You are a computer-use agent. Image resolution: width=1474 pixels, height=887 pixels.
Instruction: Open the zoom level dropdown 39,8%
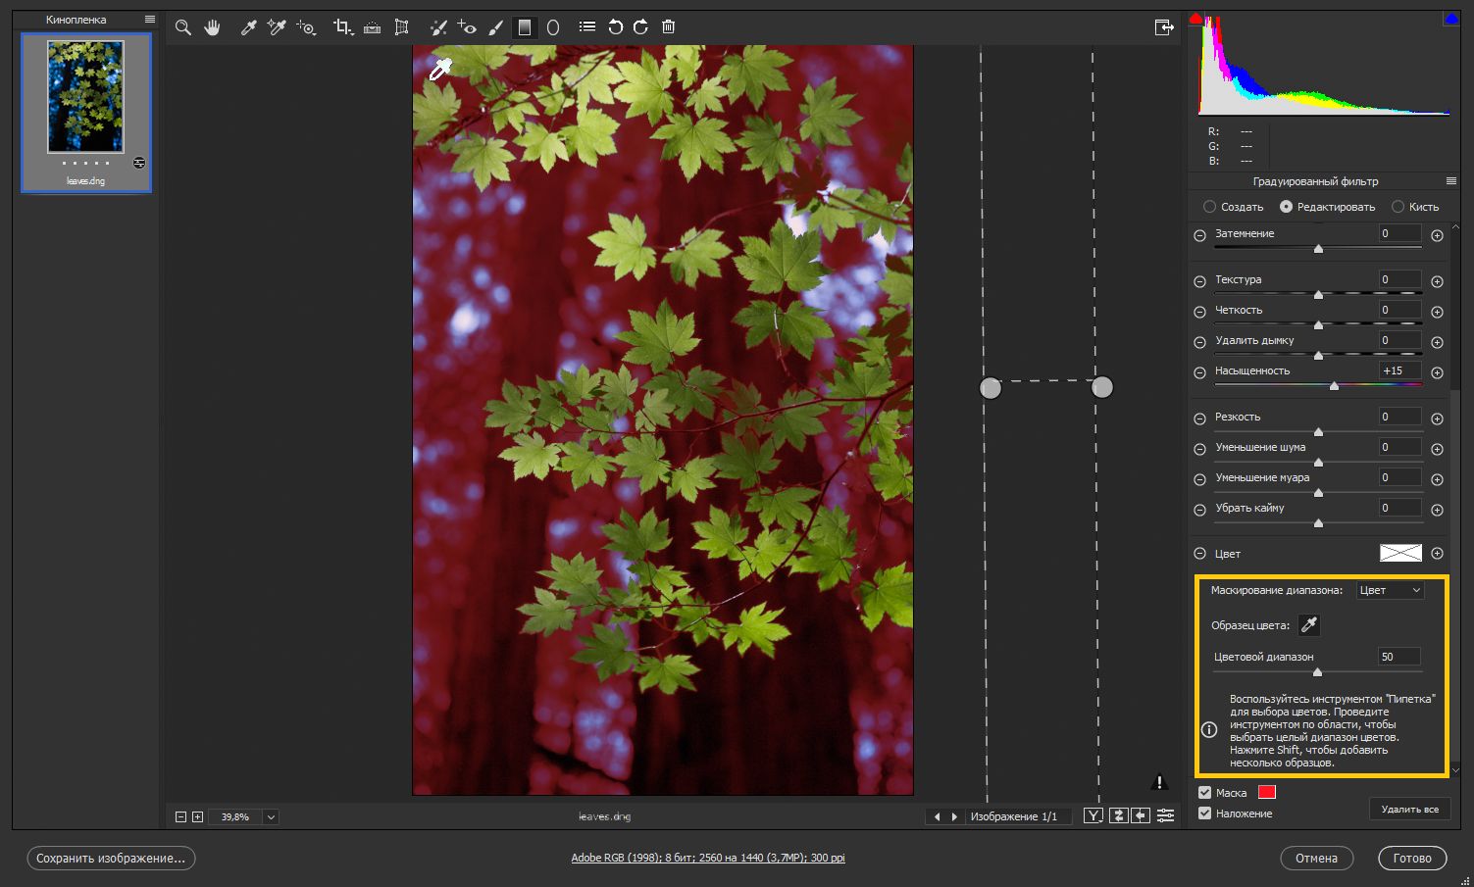(271, 816)
